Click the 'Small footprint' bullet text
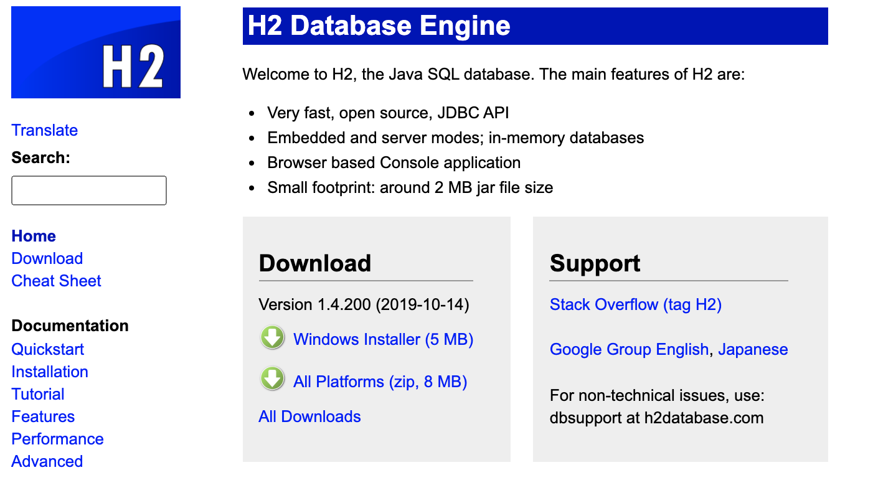The height and width of the screenshot is (493, 878). pos(410,187)
